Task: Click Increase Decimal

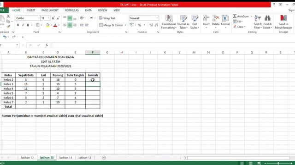Action: coord(151,25)
